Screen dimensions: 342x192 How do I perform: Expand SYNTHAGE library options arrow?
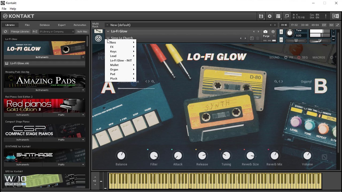83,165
